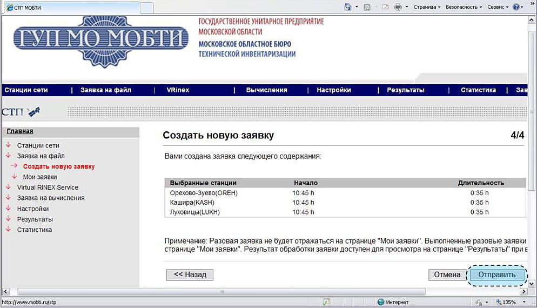Expand the security lock dropdown in status bar
This screenshot has height=308, width=537.
click(487, 302)
